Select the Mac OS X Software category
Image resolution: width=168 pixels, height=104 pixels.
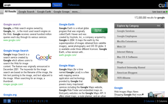click(x=140, y=57)
